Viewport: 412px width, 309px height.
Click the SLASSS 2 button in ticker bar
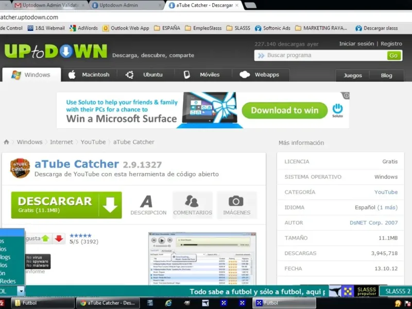[396, 291]
